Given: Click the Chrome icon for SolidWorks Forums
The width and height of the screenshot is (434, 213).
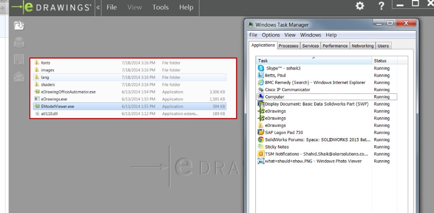Looking at the screenshot, I should (x=261, y=139).
